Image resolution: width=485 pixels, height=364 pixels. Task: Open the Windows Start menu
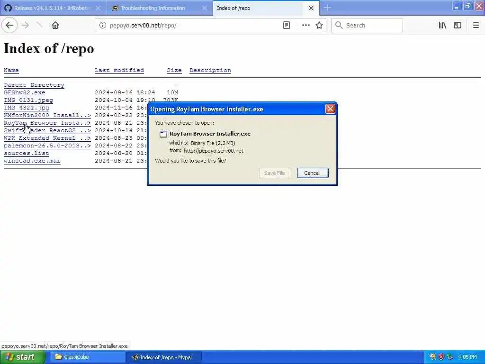[22, 357]
